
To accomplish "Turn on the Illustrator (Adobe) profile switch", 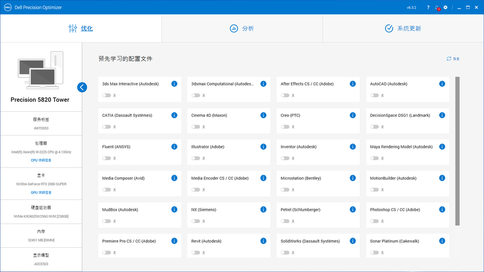I will 196,158.
